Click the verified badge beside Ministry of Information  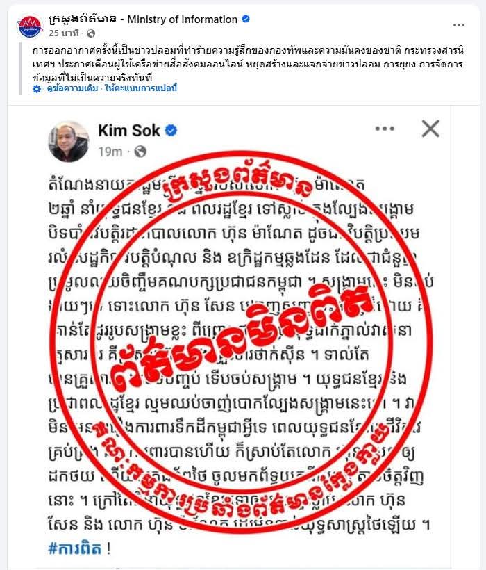click(246, 19)
